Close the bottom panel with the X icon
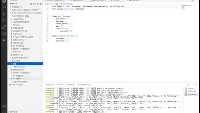This screenshot has width=200, height=113. 197,85
